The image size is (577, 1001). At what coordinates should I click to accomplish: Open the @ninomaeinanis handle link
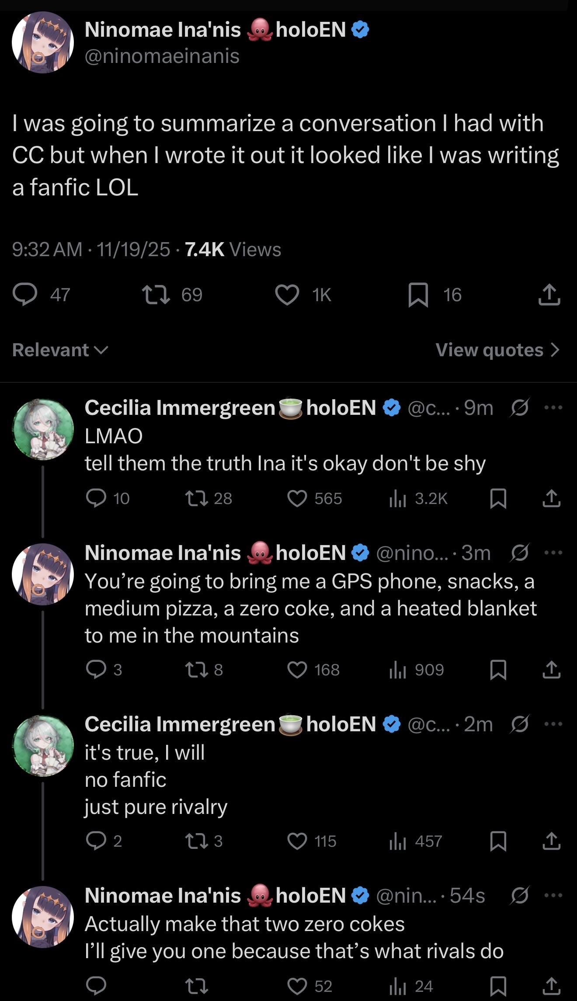(162, 56)
